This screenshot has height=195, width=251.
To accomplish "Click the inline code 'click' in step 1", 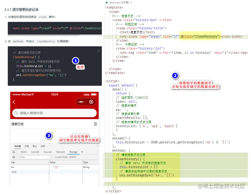I will [43, 17].
